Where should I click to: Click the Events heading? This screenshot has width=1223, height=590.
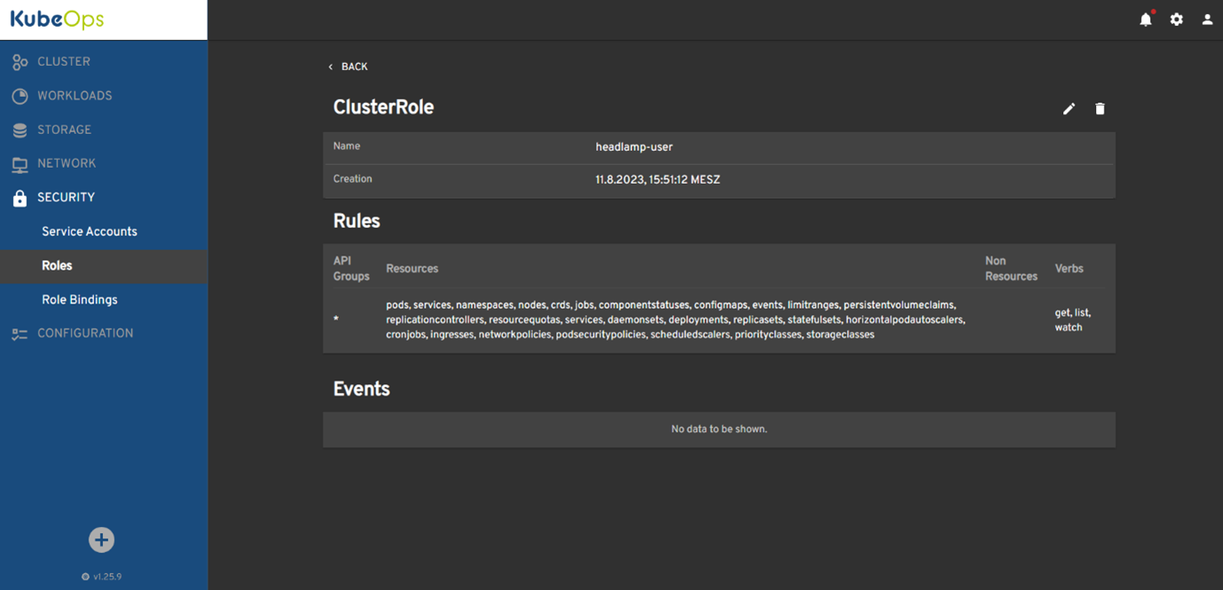(361, 389)
